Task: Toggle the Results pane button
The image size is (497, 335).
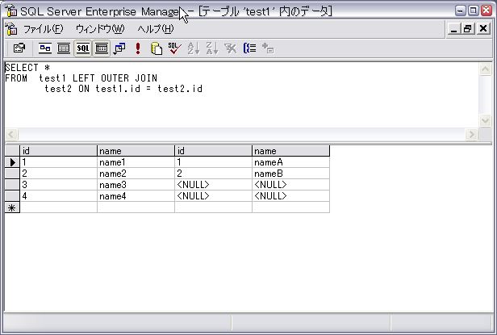Action: pyautogui.click(x=102, y=48)
